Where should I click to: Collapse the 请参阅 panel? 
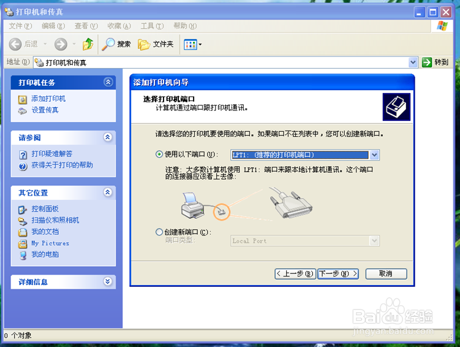(x=108, y=137)
